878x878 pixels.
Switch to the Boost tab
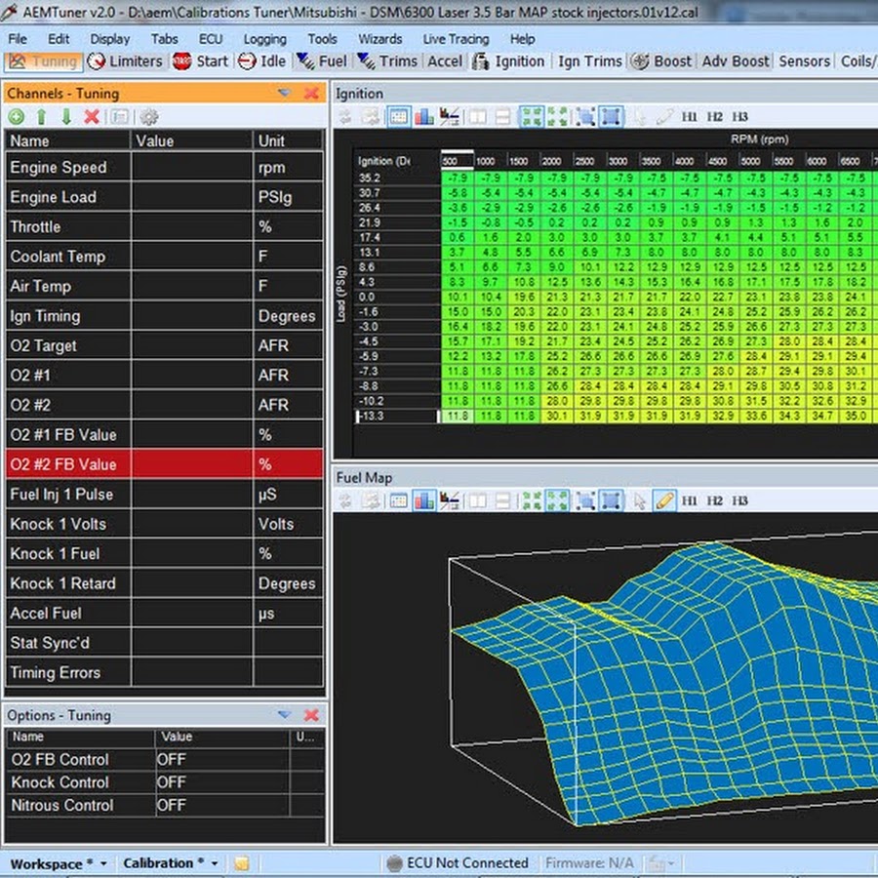click(x=661, y=61)
